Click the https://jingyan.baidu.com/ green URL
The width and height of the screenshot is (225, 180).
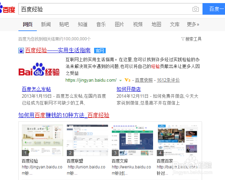click(91, 80)
